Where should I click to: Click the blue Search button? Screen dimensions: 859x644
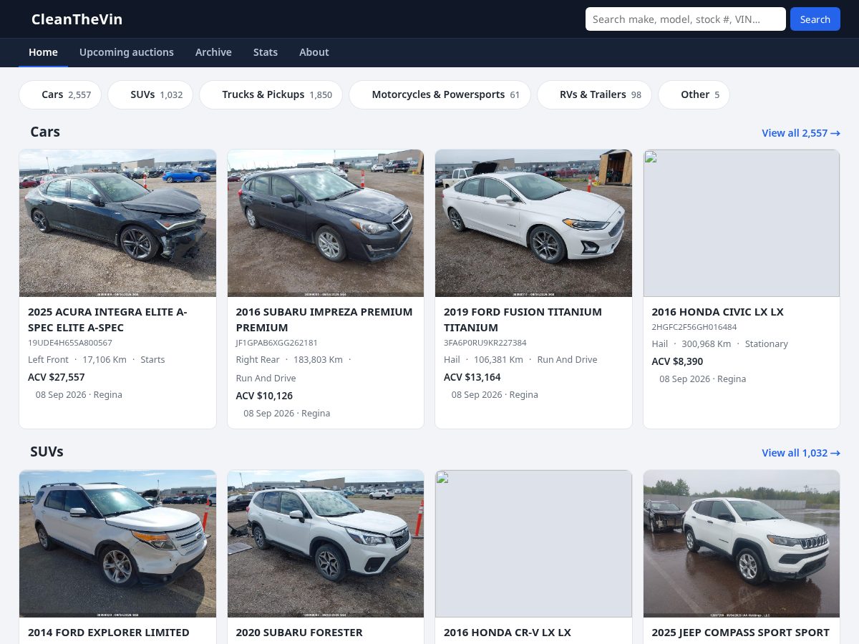815,19
